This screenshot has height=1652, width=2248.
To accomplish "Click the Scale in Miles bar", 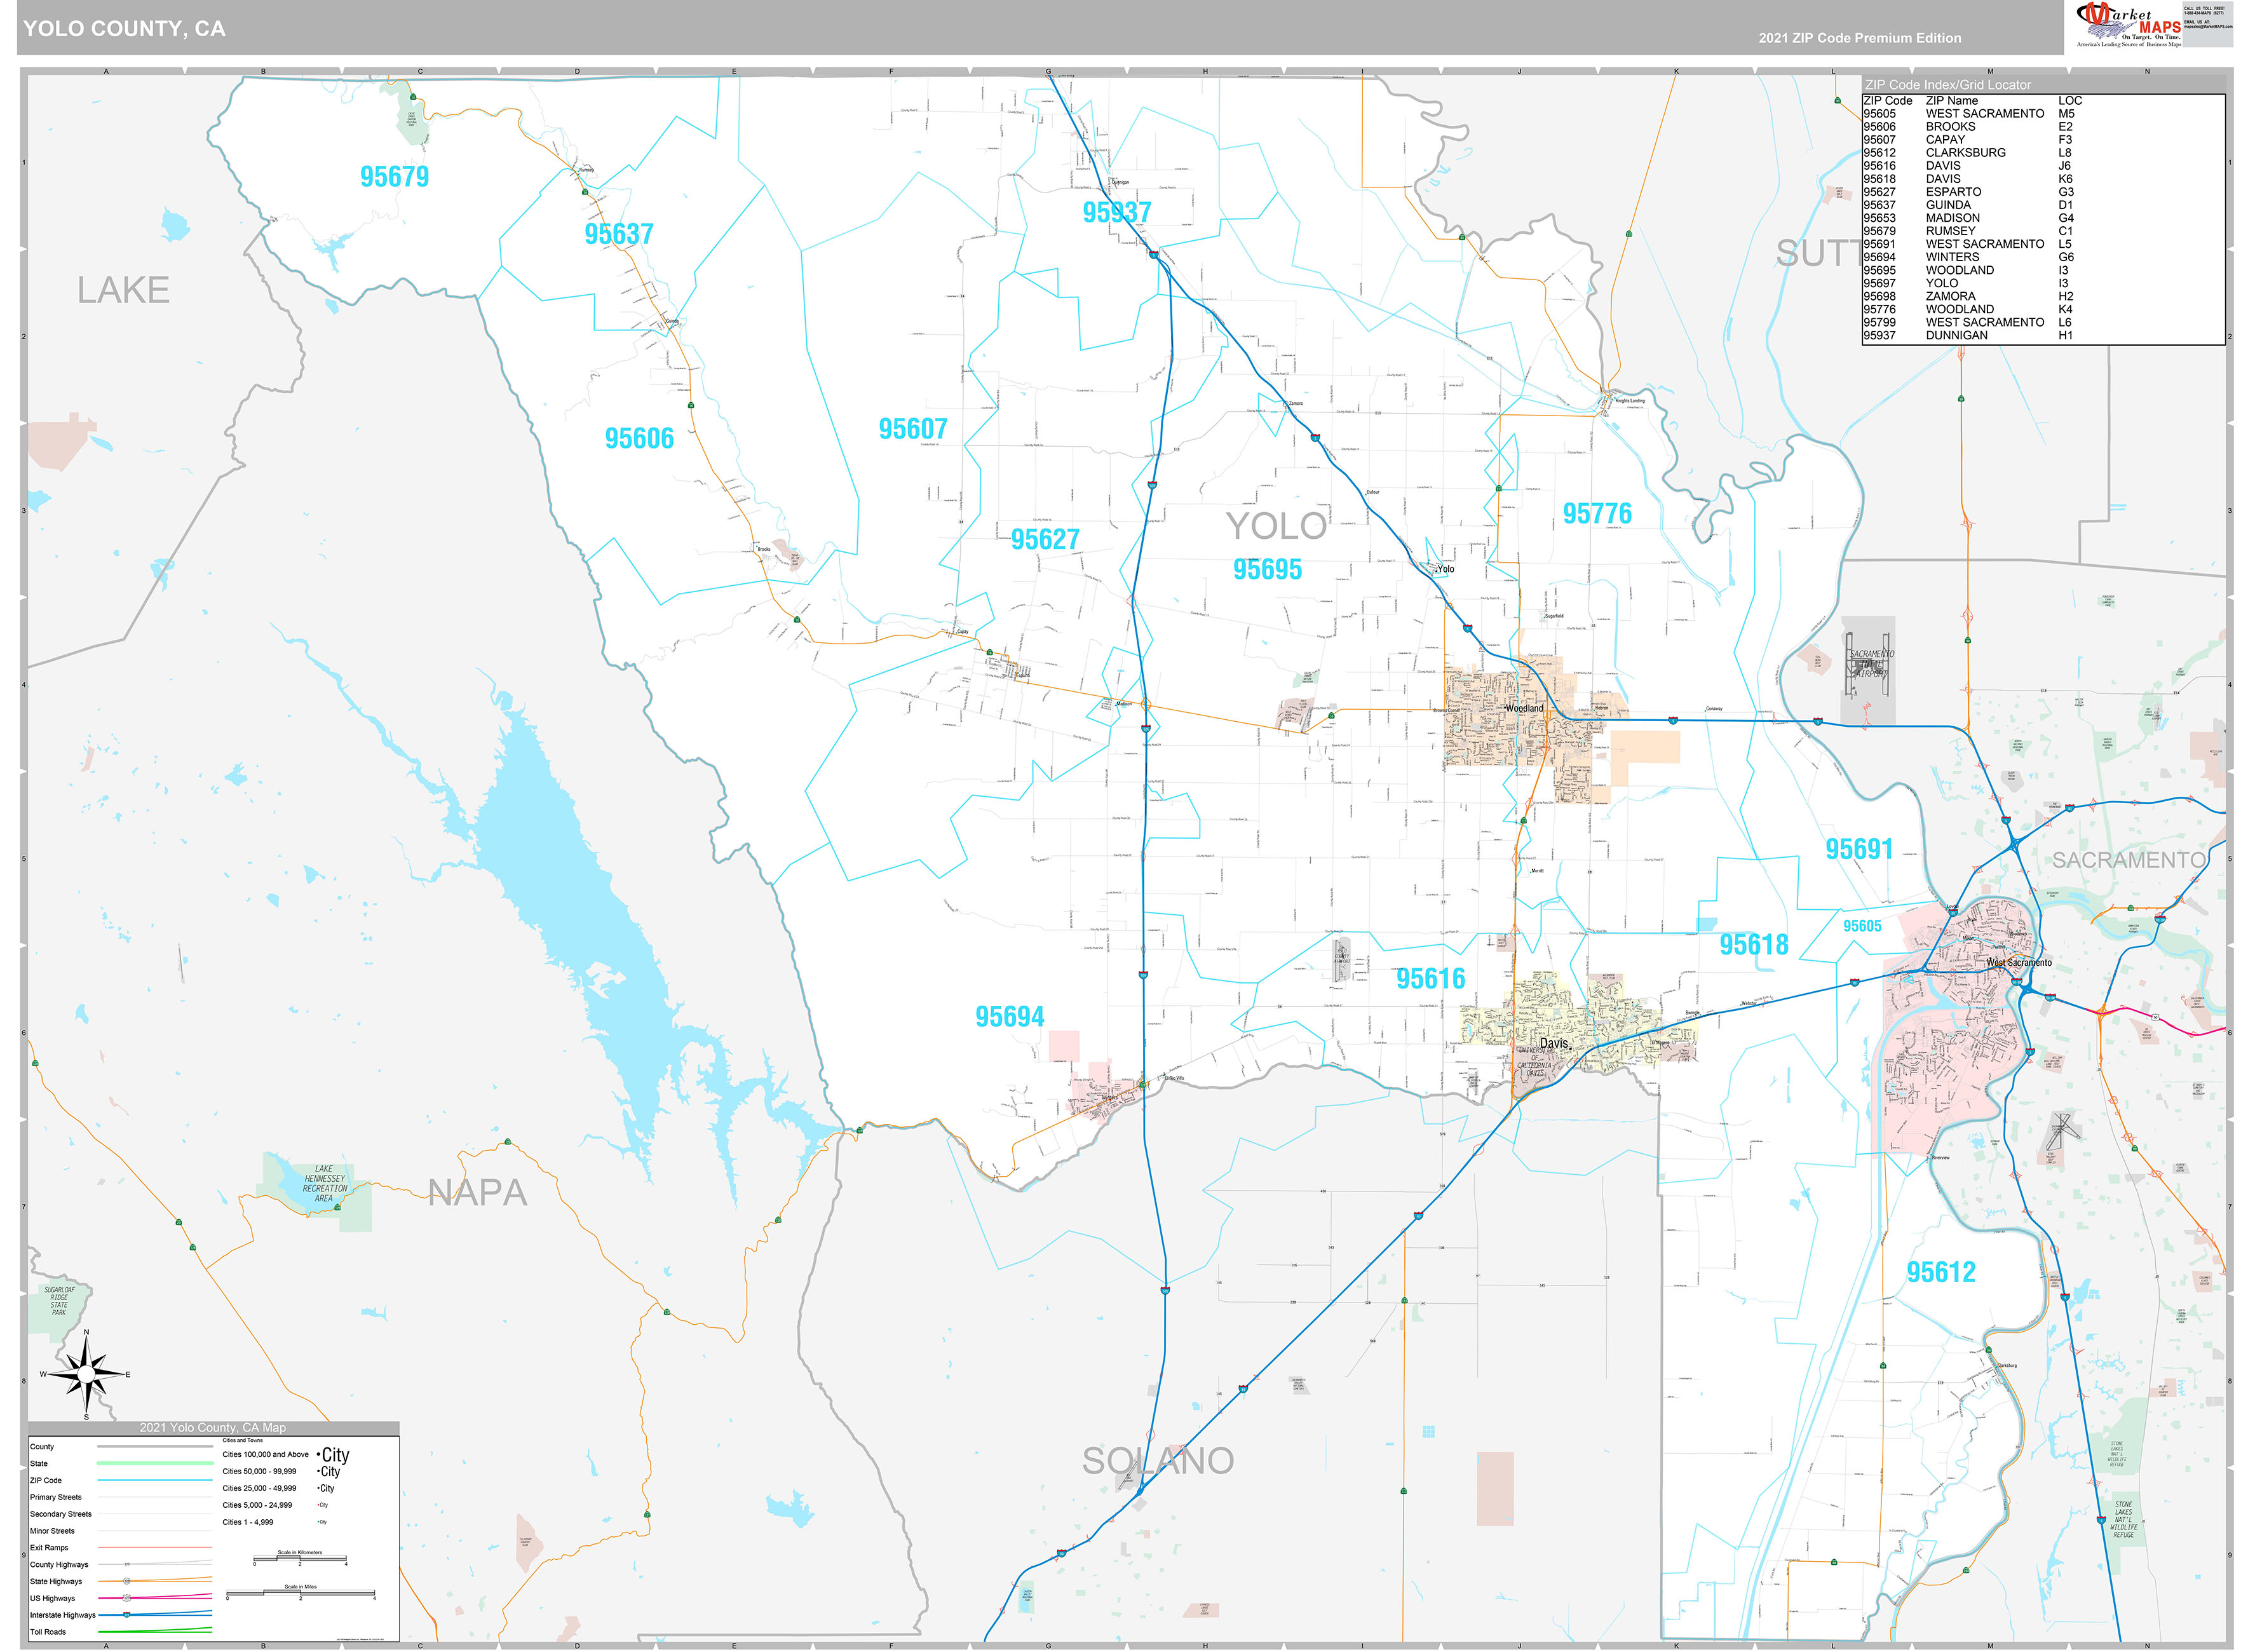I will (x=300, y=1594).
